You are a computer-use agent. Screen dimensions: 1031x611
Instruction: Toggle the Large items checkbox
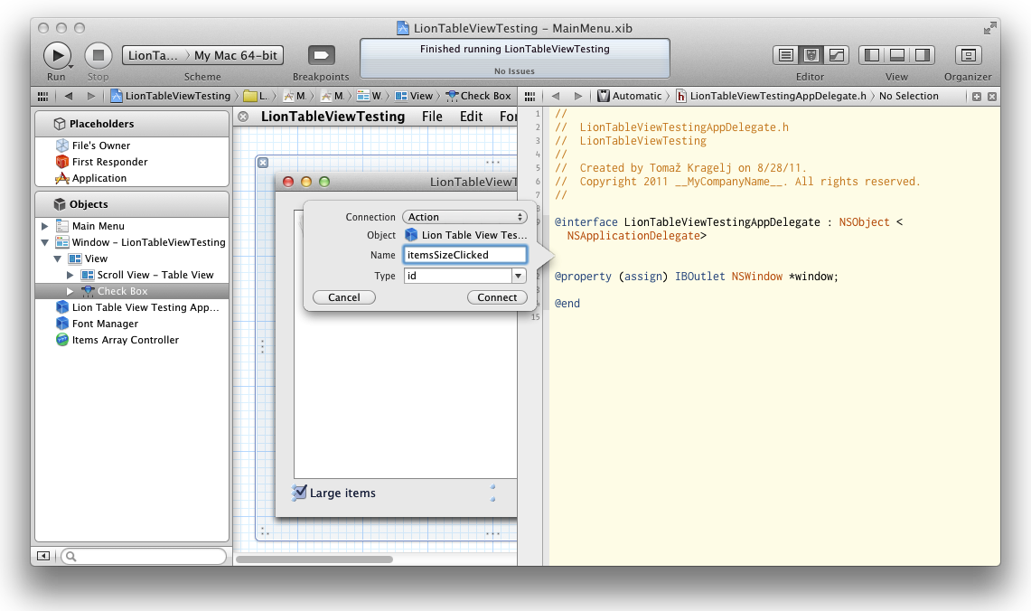pos(299,493)
